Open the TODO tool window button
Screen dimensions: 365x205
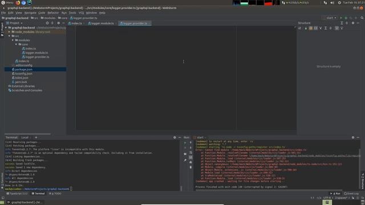click(55, 194)
